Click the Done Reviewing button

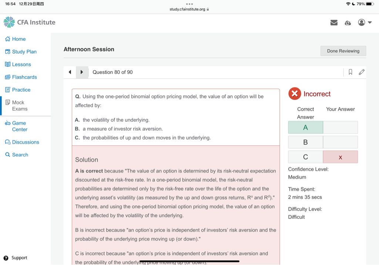click(343, 51)
